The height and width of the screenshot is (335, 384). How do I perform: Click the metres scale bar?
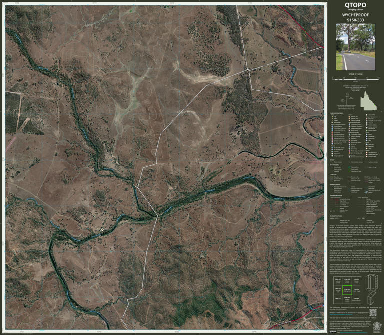[x=356, y=79]
